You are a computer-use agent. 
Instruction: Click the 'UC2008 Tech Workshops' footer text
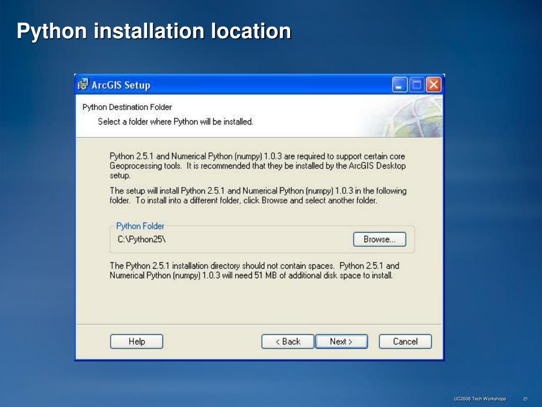[x=480, y=399]
